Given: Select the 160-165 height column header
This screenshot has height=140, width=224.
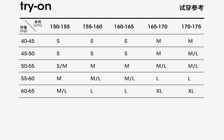Looking at the screenshot, I should (124, 27).
